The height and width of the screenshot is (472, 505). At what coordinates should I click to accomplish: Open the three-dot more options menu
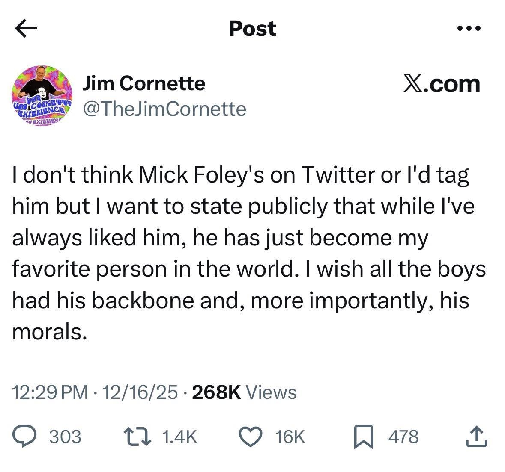coord(469,29)
